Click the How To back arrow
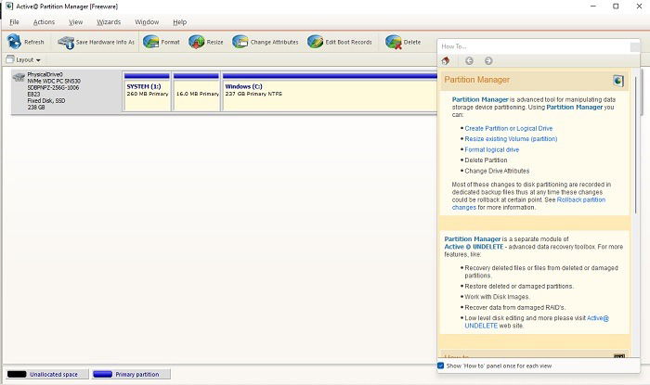 click(x=469, y=61)
